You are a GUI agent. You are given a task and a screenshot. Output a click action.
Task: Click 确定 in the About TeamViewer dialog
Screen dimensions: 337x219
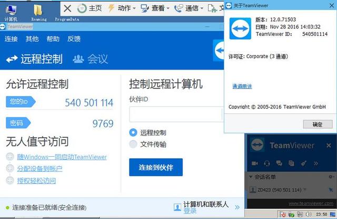point(318,124)
